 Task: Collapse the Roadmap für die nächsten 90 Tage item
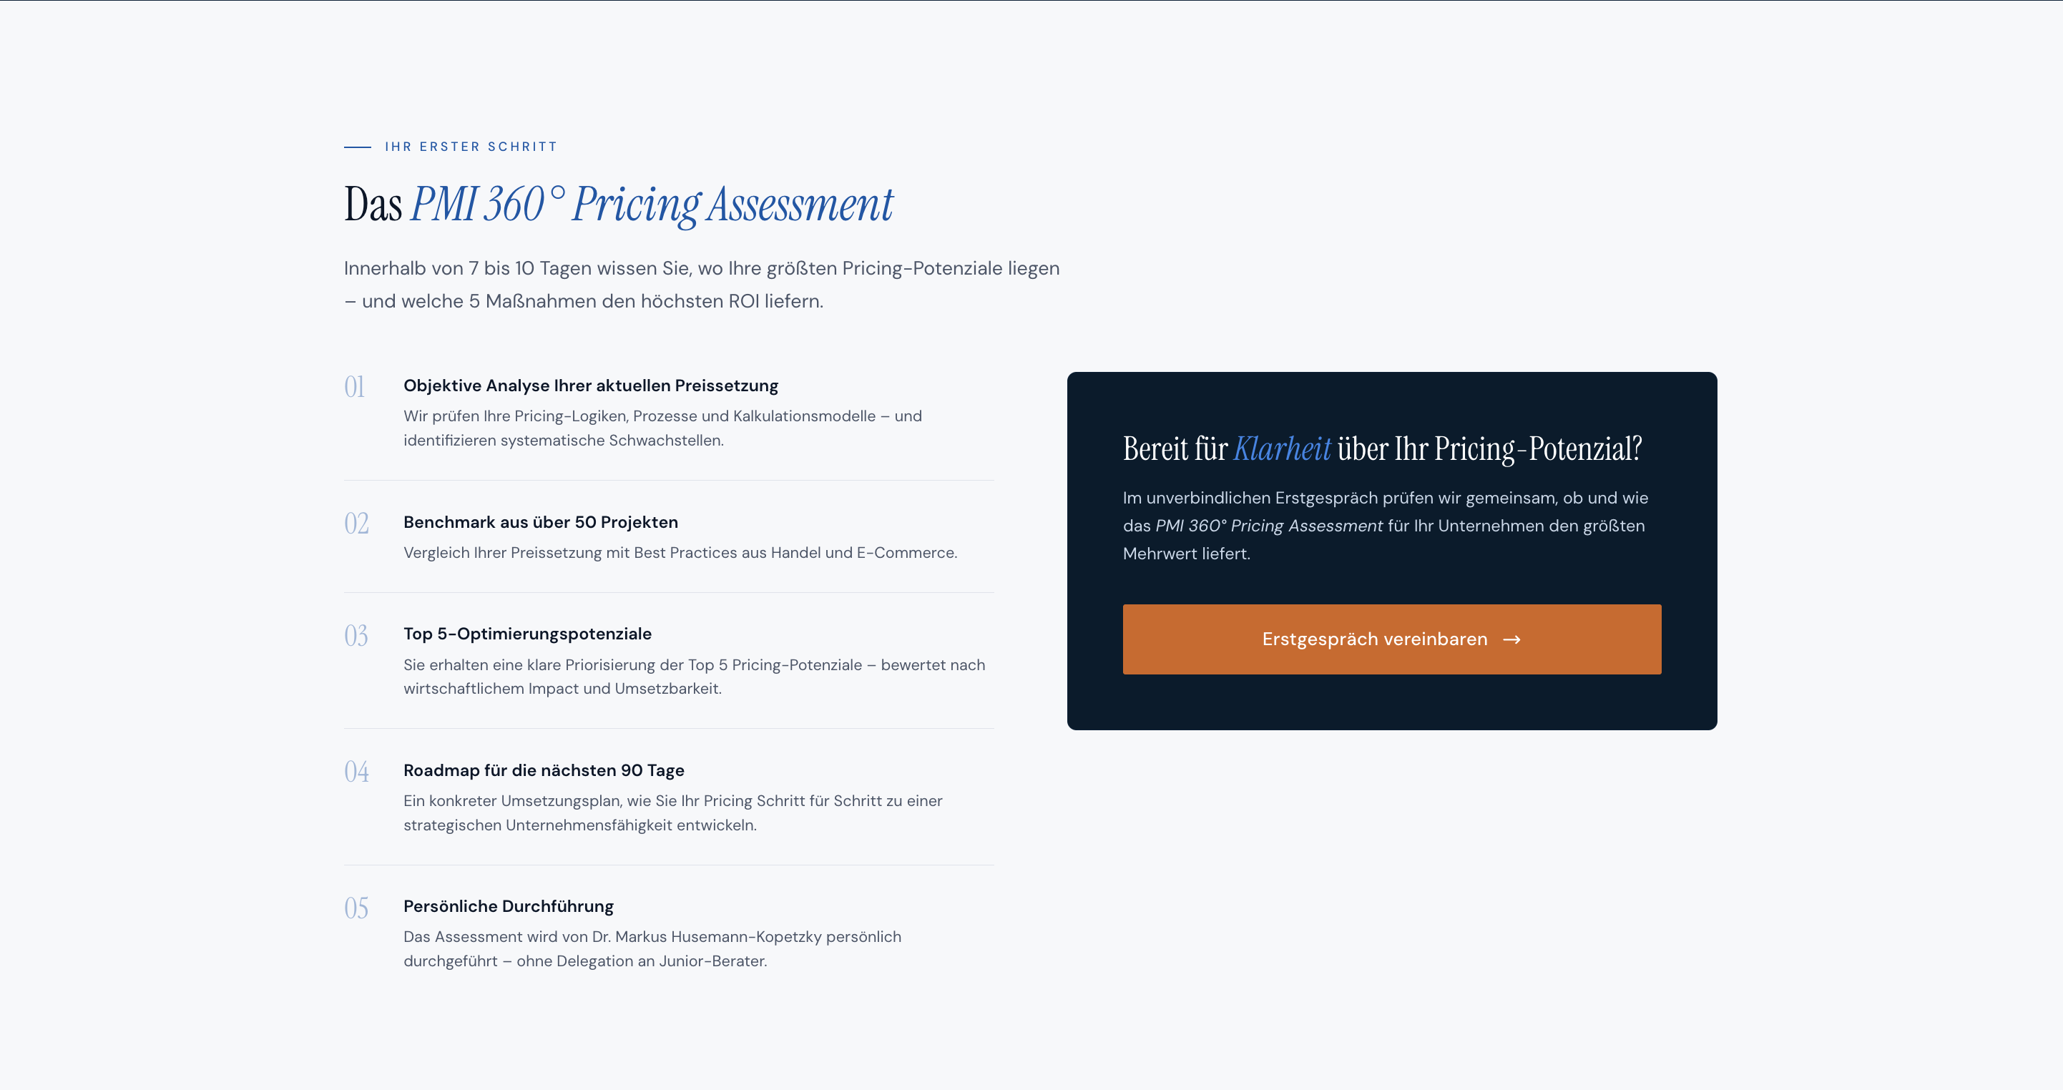point(544,770)
